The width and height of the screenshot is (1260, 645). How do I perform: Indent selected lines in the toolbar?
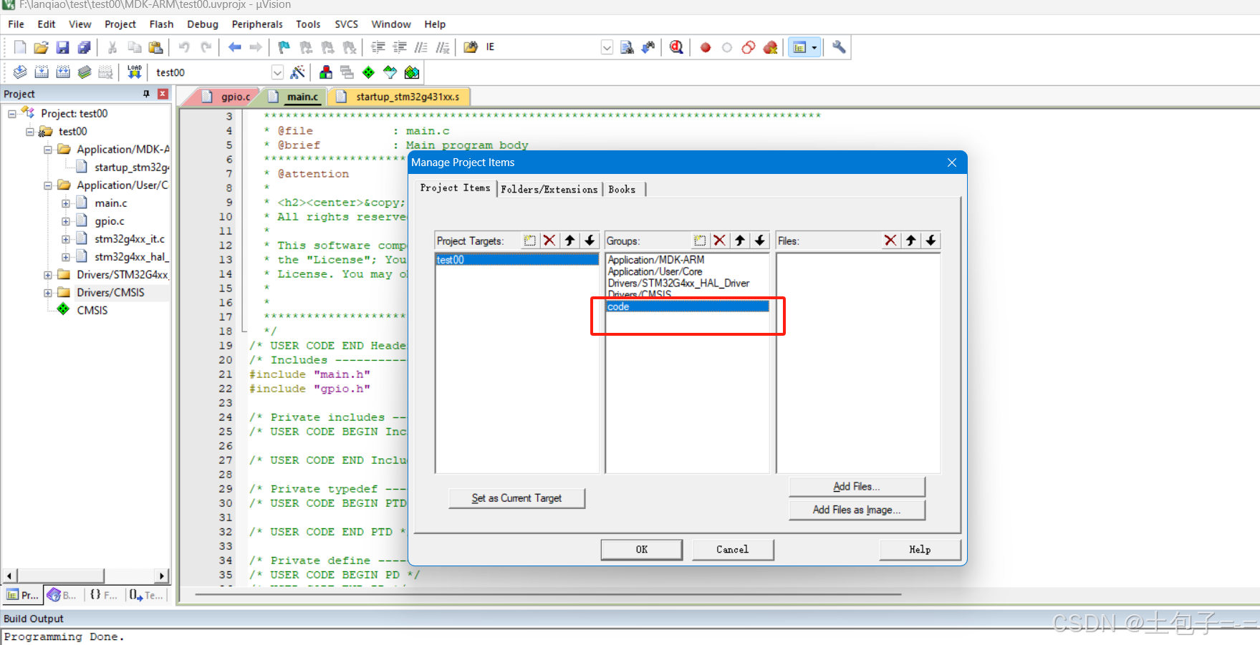pos(378,47)
